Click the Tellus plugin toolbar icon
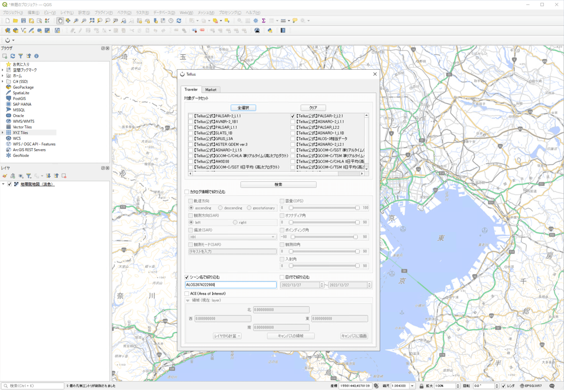This screenshot has height=390, width=564. coord(8,40)
